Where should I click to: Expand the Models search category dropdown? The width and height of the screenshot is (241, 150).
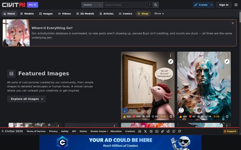coord(92,5)
